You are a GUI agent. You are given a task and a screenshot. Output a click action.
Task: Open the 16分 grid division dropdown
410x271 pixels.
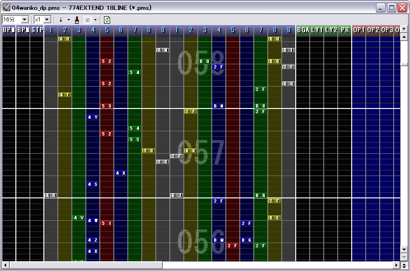pyautogui.click(x=24, y=20)
